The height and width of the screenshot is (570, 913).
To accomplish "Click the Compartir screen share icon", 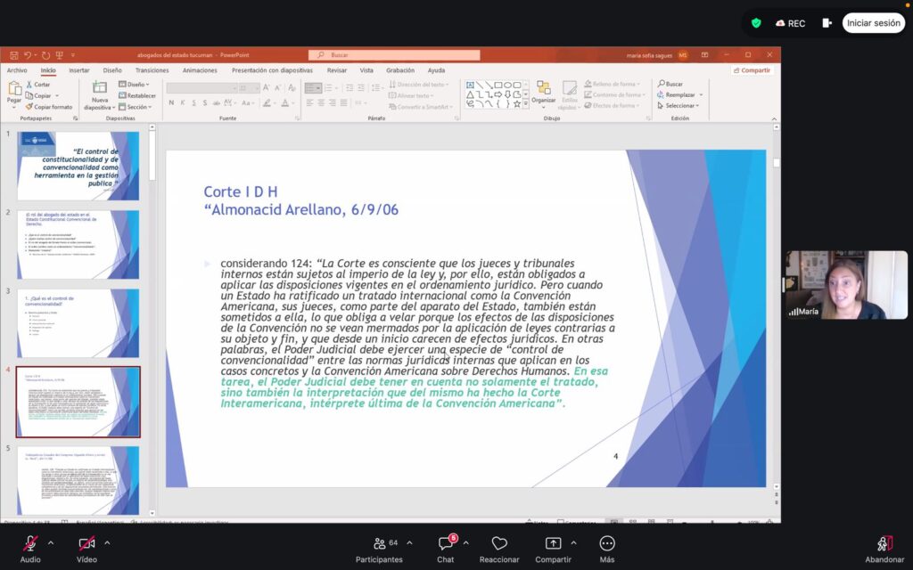I will pos(553,543).
